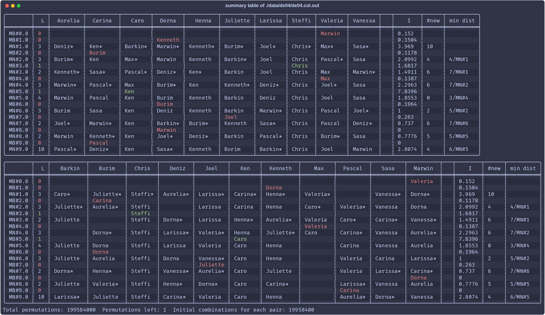545x315 pixels.
Task: Select the Kenneth column header in bottom table
Action: (x=280, y=168)
